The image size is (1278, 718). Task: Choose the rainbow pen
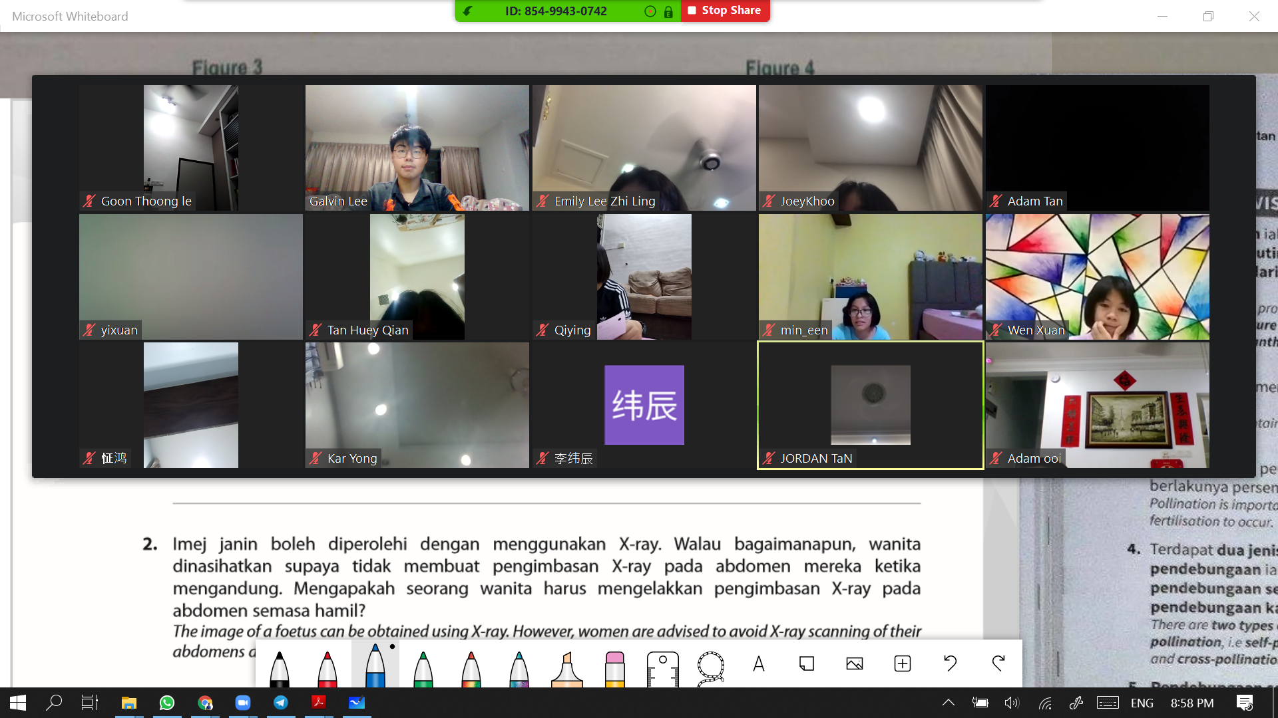click(471, 667)
